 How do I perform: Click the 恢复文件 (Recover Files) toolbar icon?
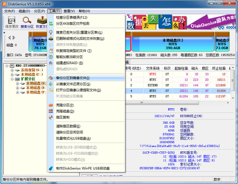(41, 22)
